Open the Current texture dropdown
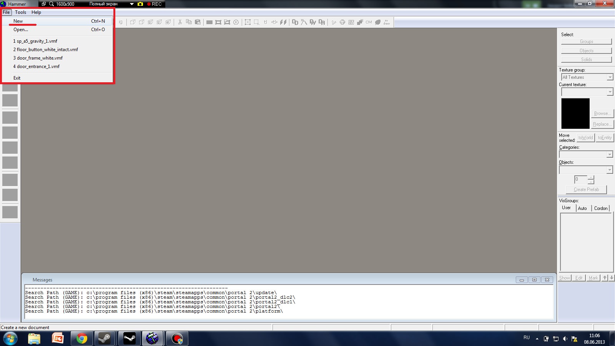 [587, 92]
